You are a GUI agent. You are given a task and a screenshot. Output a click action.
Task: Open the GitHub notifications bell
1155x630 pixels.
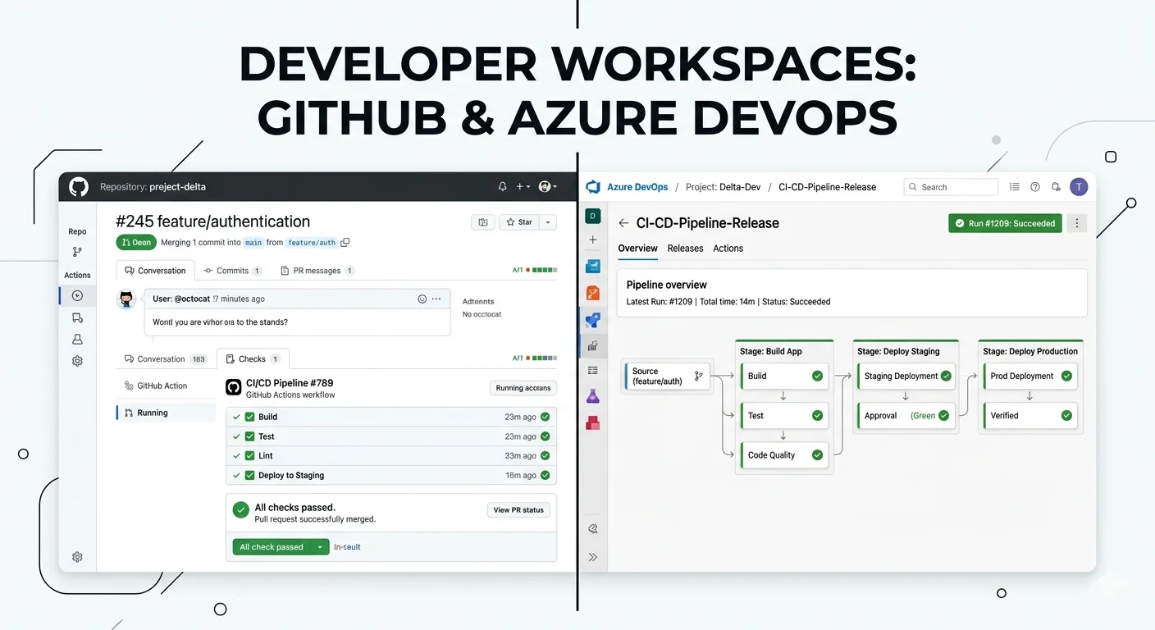(x=503, y=187)
